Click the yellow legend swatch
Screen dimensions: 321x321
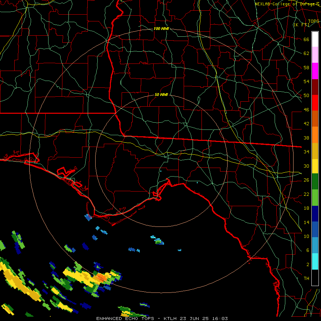315,166
